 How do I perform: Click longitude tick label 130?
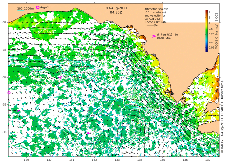(49, 160)
